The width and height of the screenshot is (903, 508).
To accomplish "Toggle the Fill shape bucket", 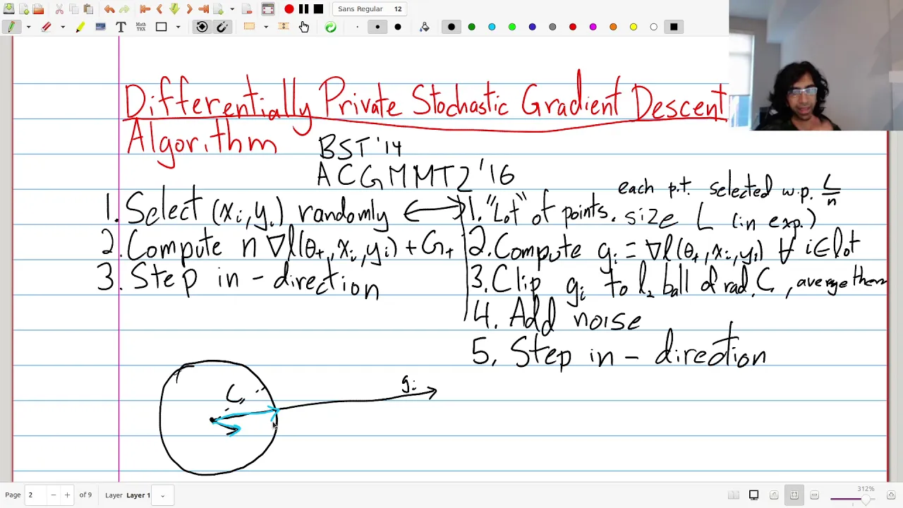I will coord(424,27).
